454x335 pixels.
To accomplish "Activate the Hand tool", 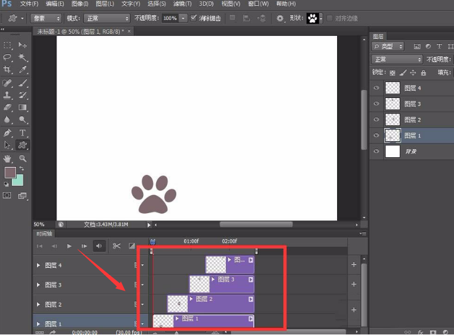I will point(8,158).
